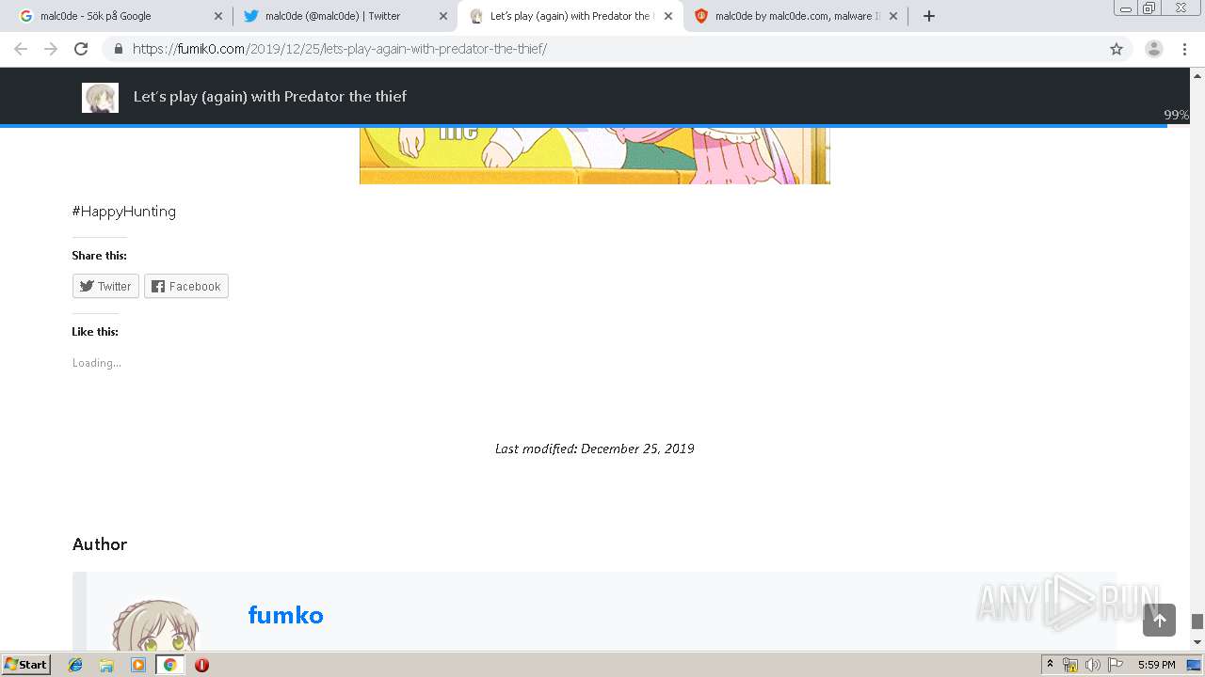This screenshot has height=677, width=1205.
Task: Reload the current page
Action: 81,49
